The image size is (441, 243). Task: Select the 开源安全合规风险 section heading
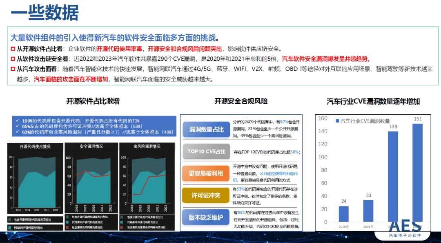[x=241, y=101]
